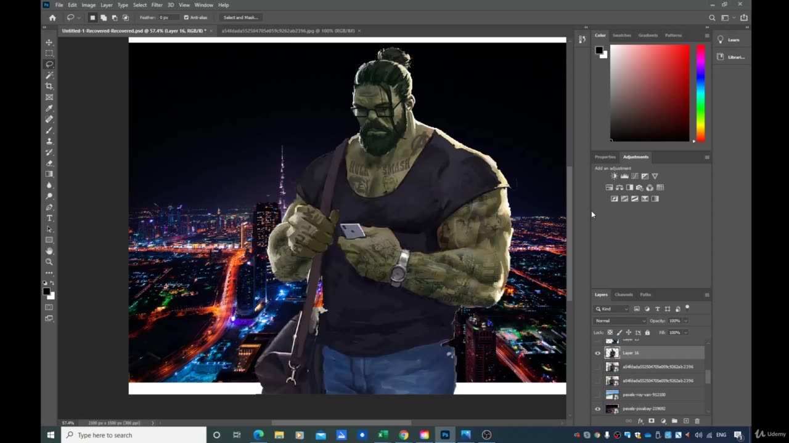Disable the Anti-alias checkbox

click(186, 17)
